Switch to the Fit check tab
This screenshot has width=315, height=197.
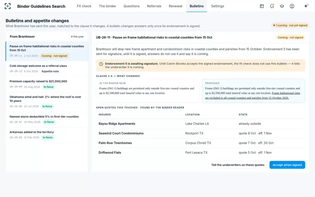84,6
